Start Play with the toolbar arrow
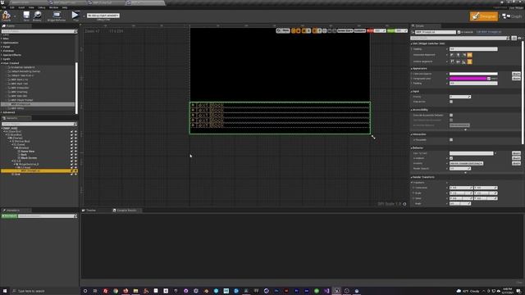This screenshot has height=295, width=525. point(75,16)
